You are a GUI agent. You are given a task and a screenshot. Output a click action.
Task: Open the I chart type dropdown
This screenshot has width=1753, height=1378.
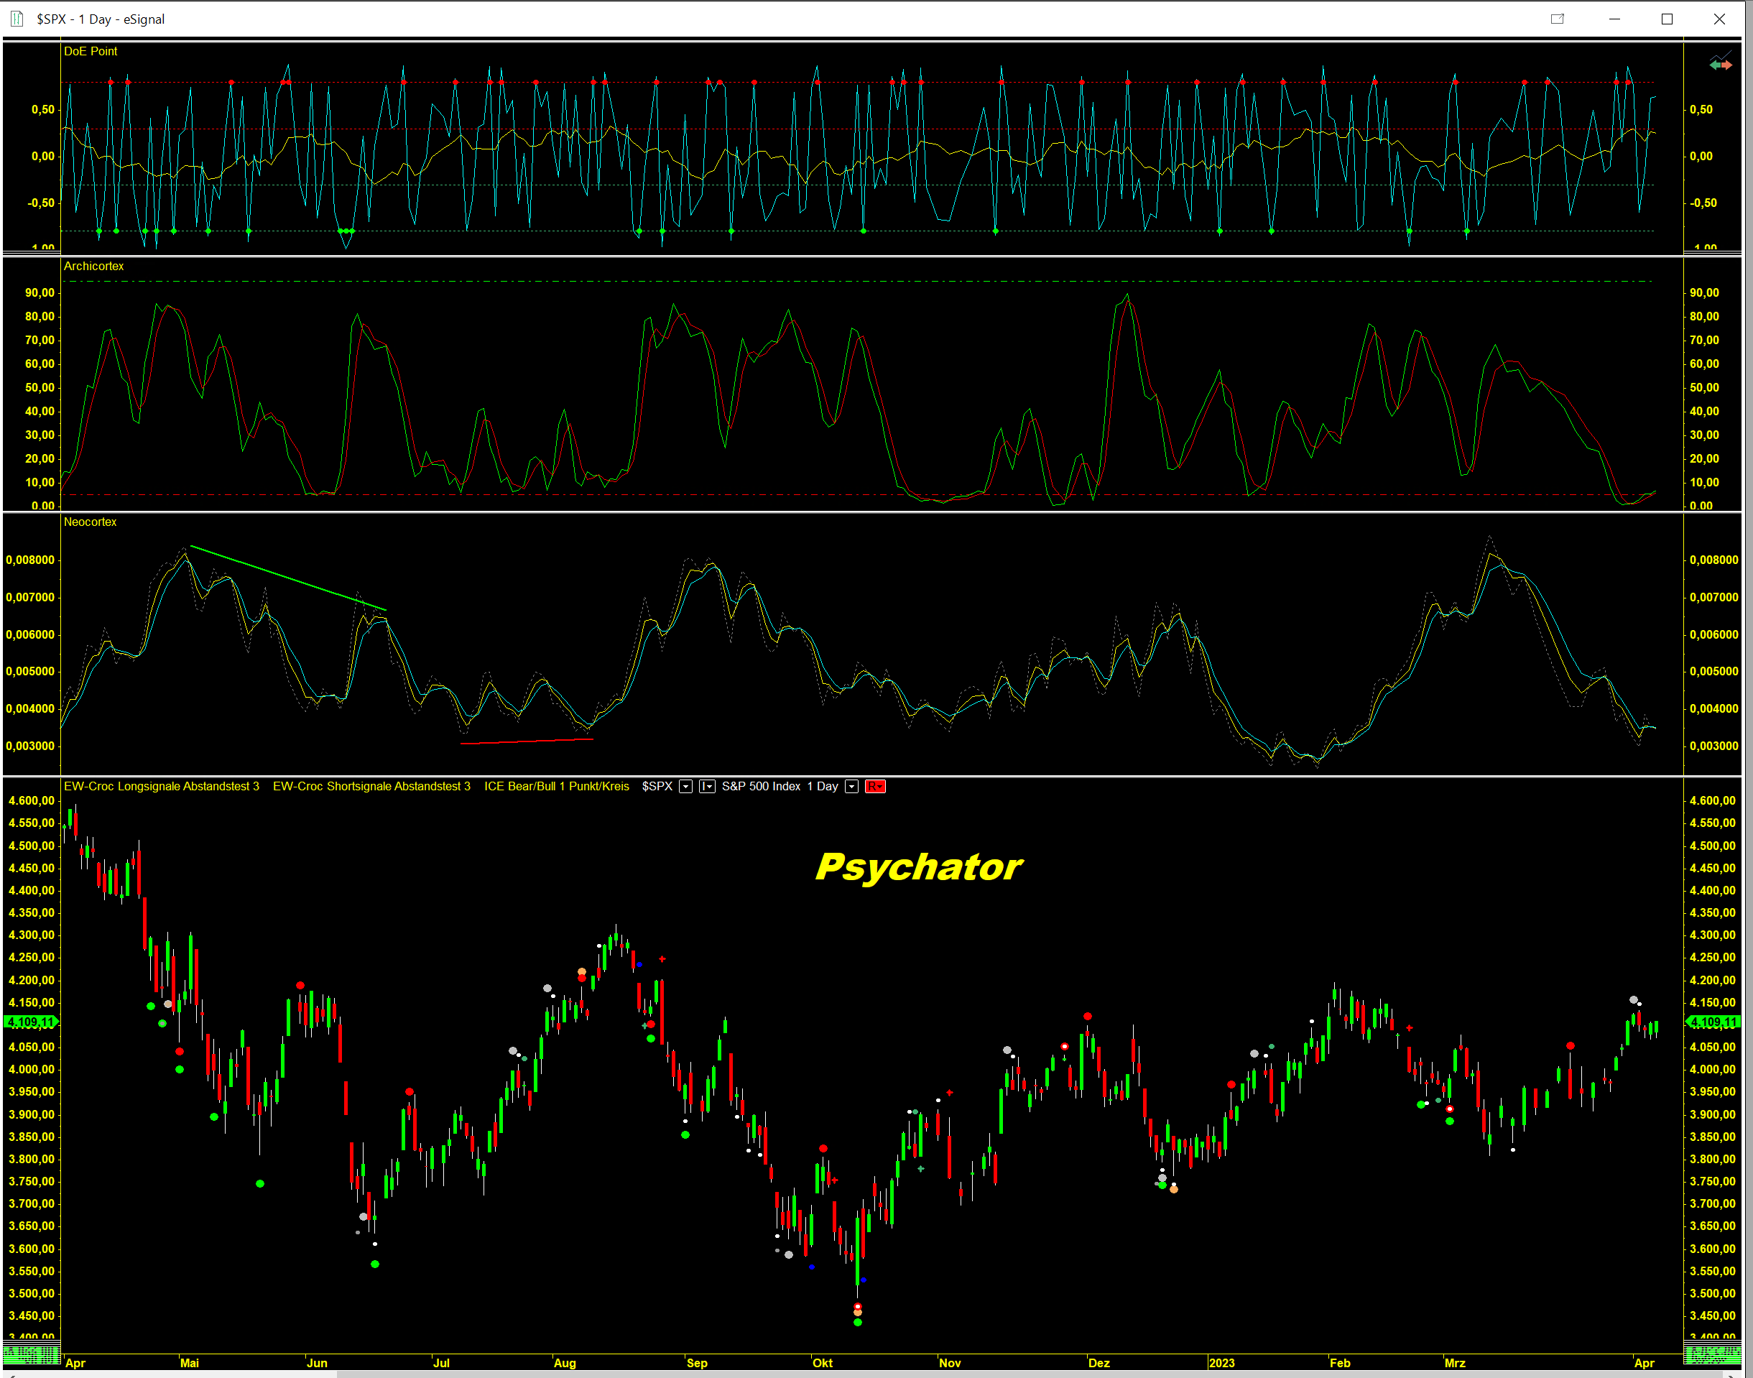click(707, 787)
